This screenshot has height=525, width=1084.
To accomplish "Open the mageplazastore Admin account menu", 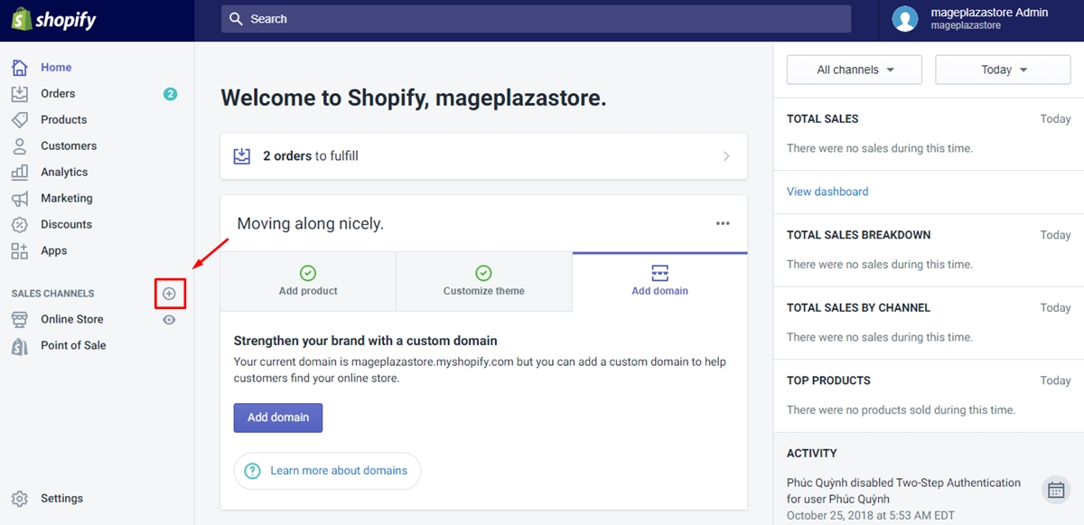I will coord(981,20).
